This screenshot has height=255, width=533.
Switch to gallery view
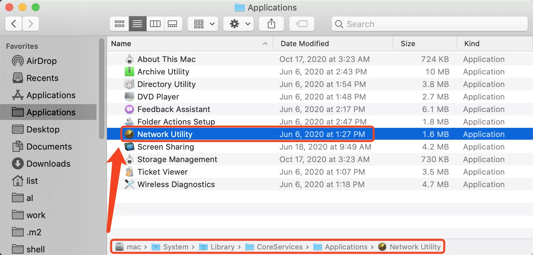click(x=173, y=24)
